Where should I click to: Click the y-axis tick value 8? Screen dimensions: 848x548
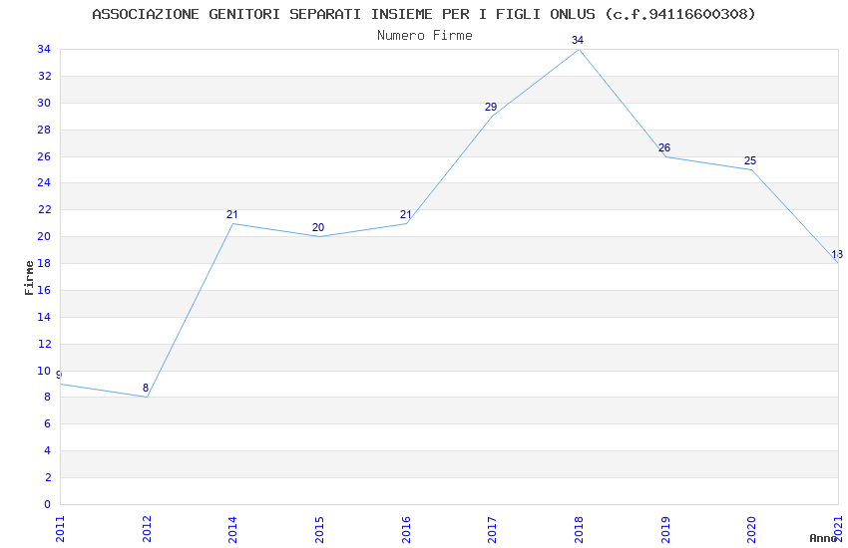click(48, 397)
